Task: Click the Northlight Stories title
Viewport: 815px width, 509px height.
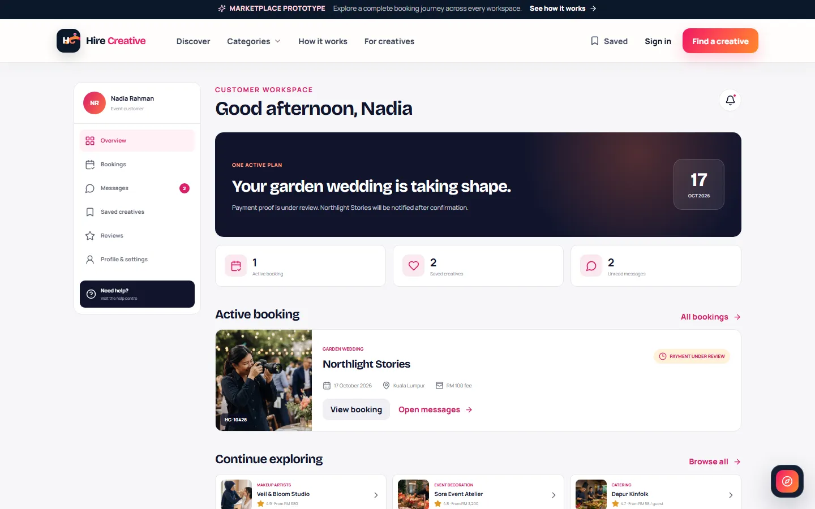Action: pos(366,364)
